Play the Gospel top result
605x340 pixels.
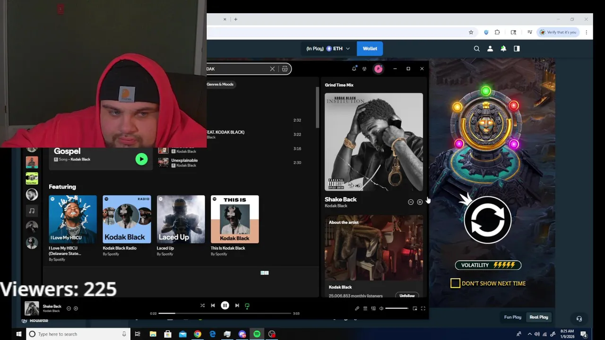141,159
